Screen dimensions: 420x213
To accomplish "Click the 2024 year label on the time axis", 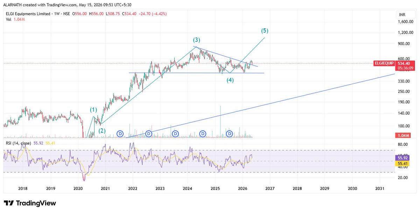I will [x=187, y=188].
